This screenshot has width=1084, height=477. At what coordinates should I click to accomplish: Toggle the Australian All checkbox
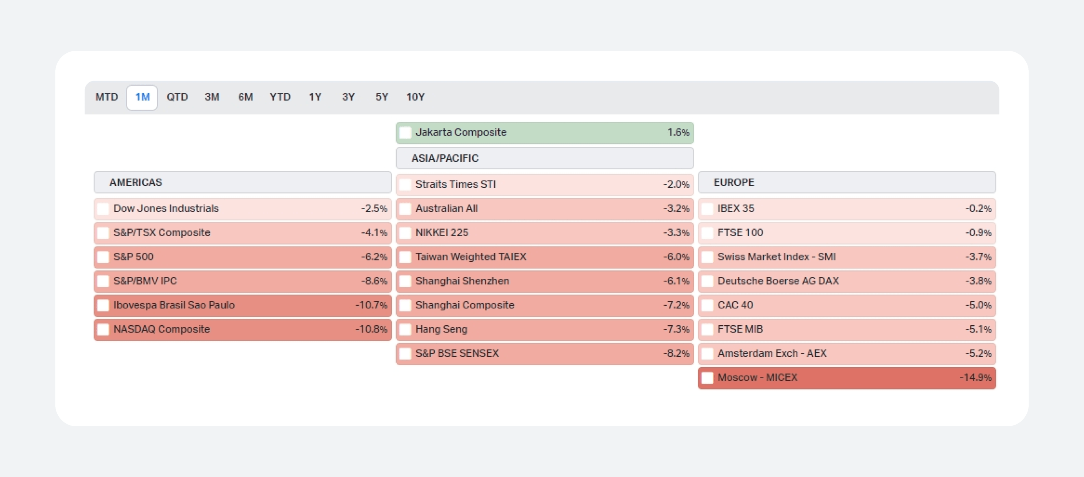tap(405, 209)
